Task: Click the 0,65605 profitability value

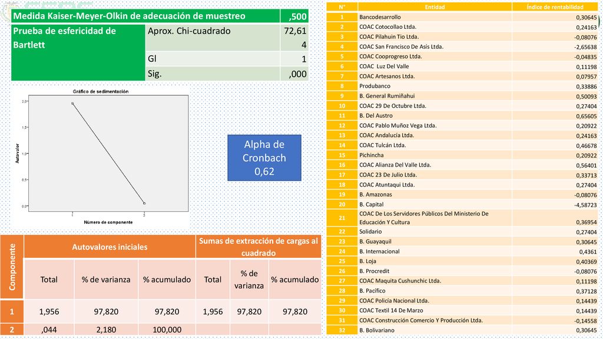Action: pos(587,116)
